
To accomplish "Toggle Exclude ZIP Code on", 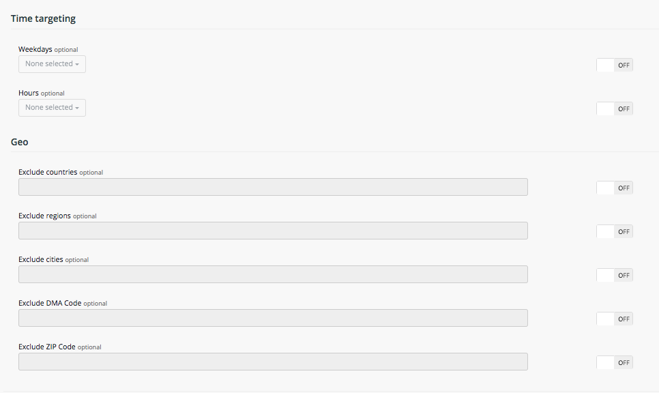I will point(615,363).
